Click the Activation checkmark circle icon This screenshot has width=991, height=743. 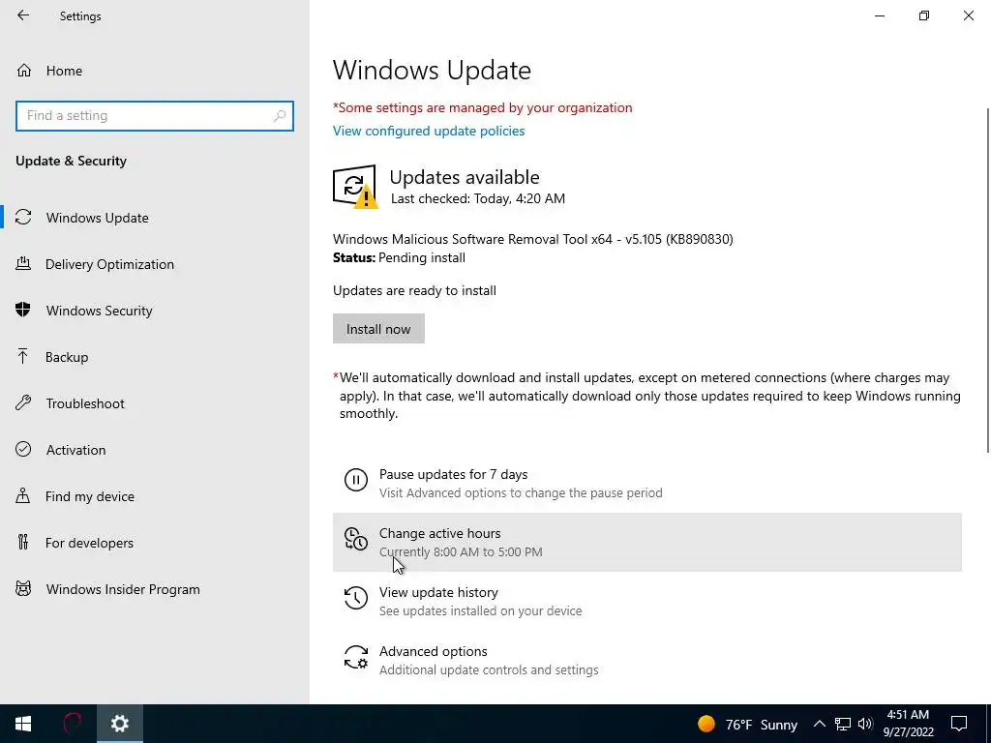(23, 449)
